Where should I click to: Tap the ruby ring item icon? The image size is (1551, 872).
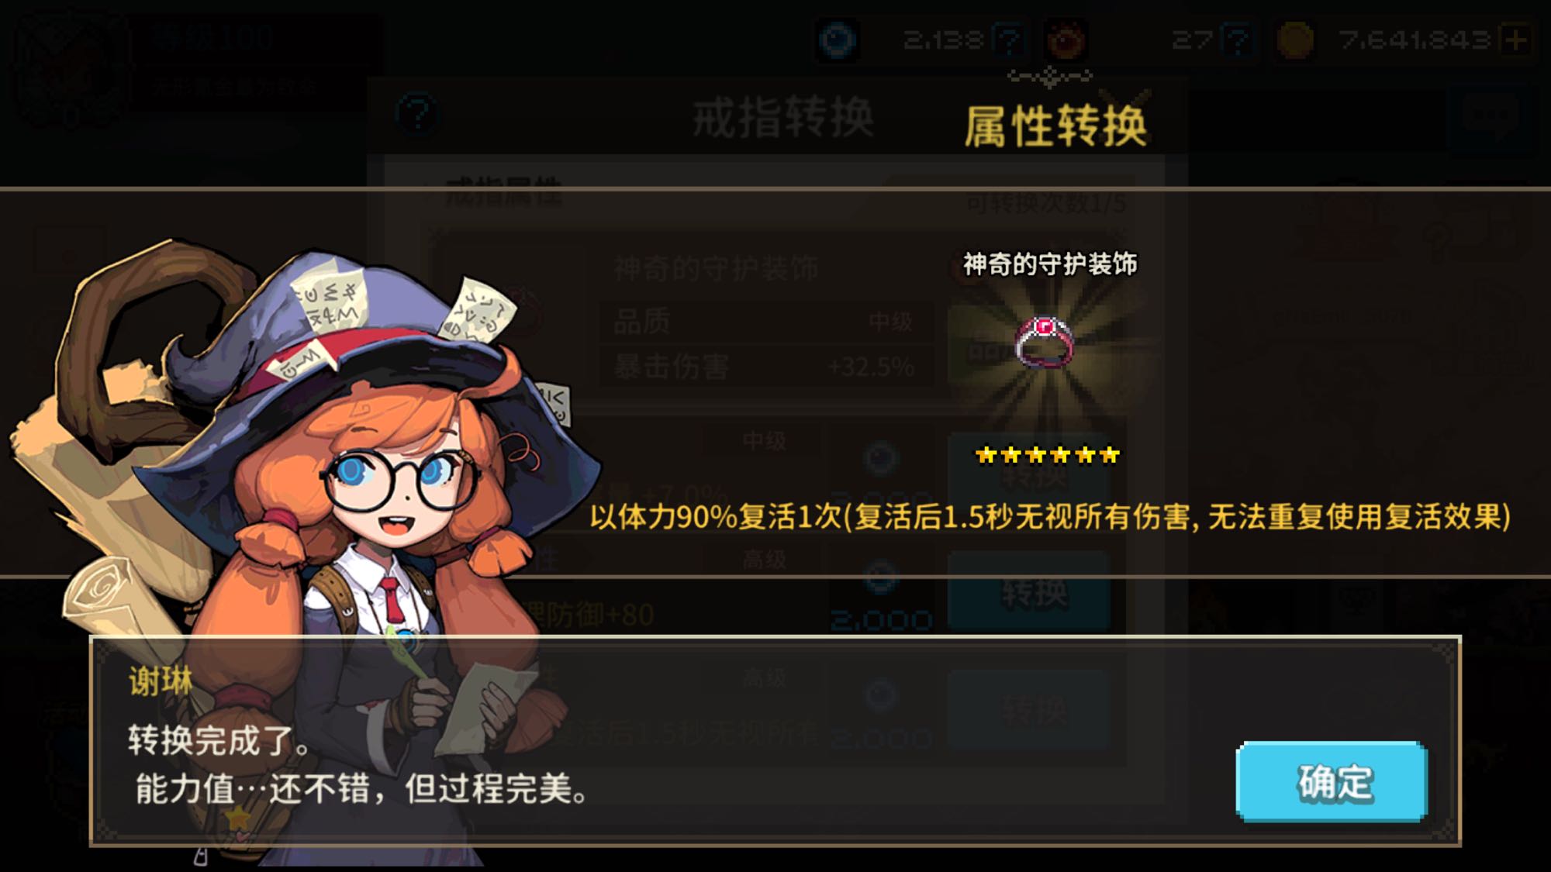pos(1045,341)
